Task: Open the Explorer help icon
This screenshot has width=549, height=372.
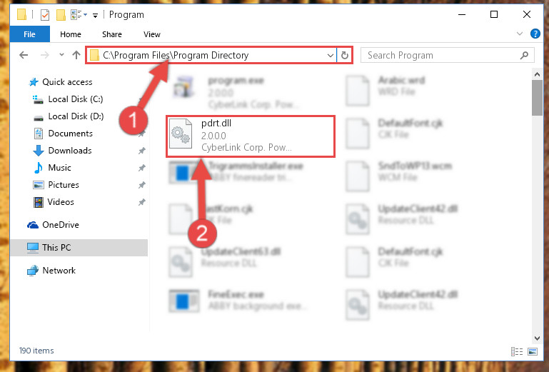Action: click(x=535, y=34)
